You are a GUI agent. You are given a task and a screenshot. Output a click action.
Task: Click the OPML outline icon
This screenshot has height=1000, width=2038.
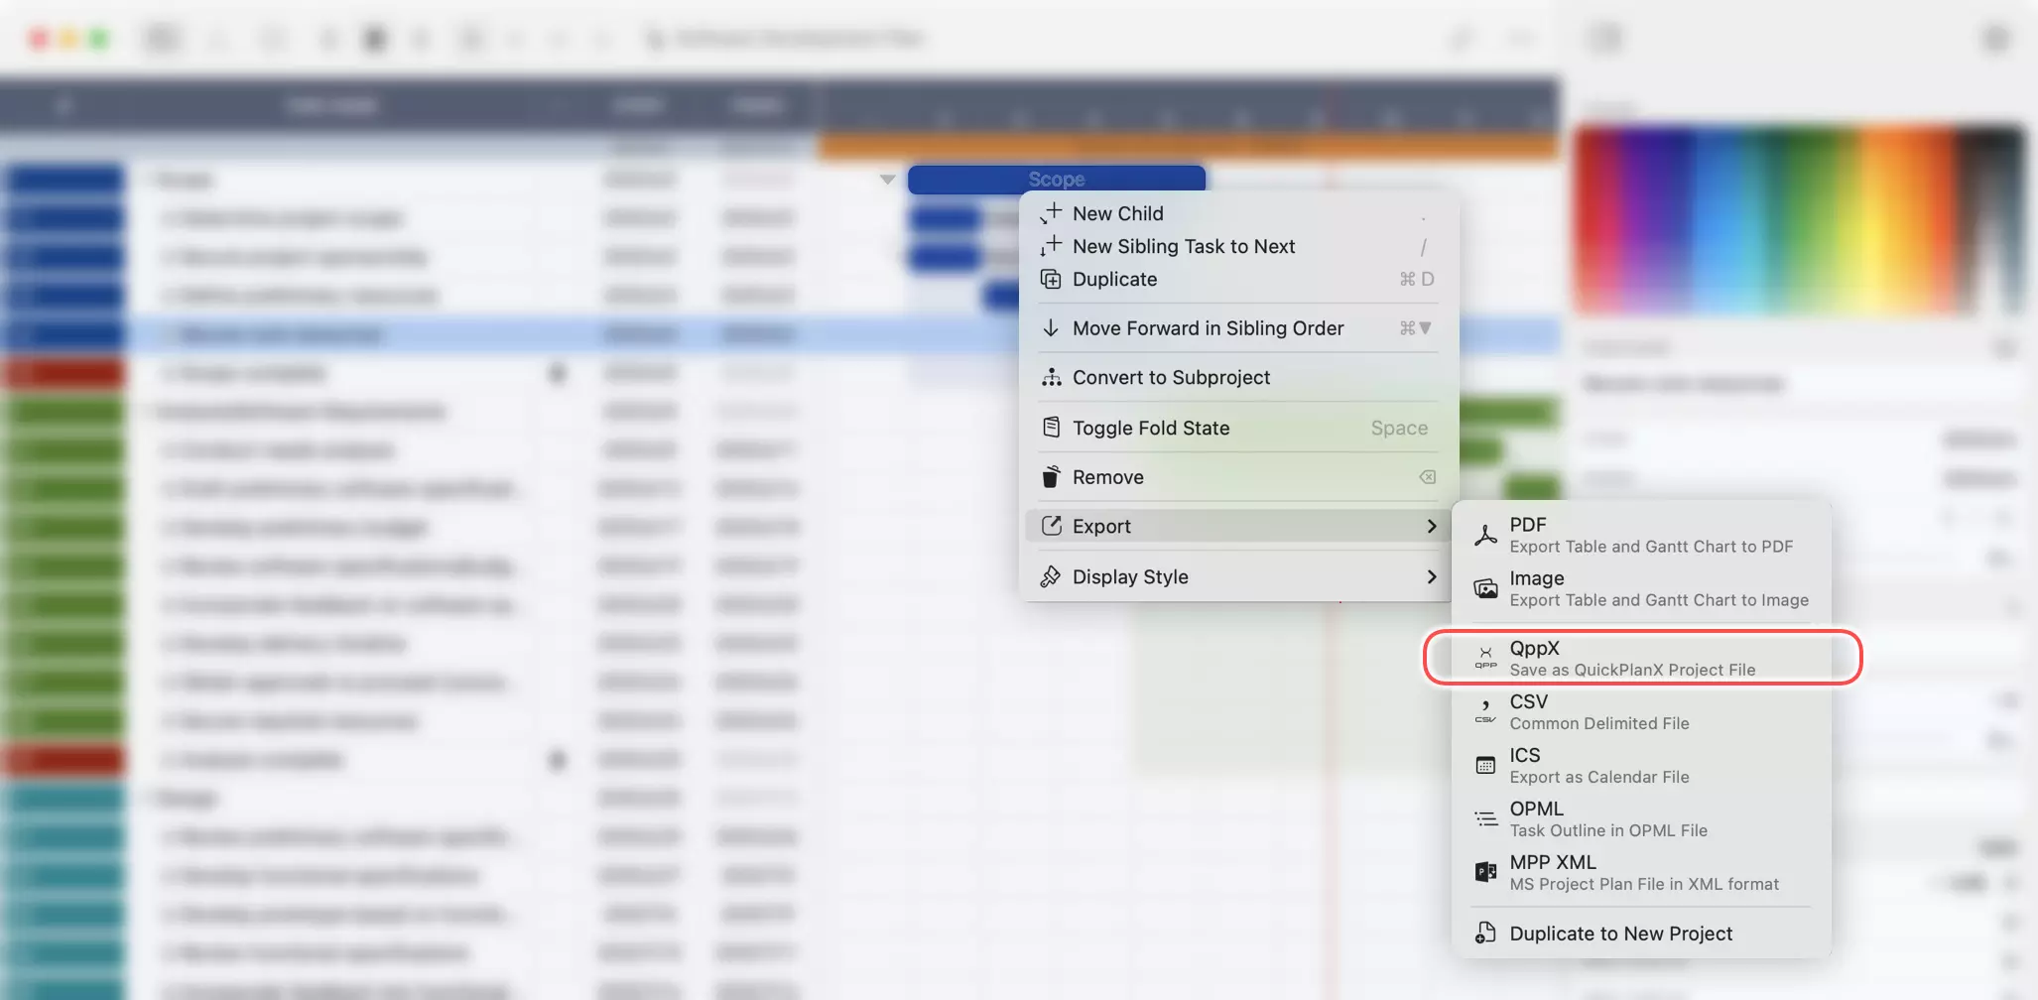(x=1485, y=818)
